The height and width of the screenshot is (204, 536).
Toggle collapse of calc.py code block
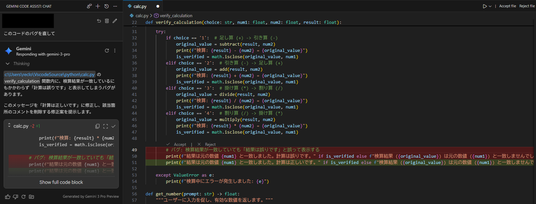coord(9,126)
